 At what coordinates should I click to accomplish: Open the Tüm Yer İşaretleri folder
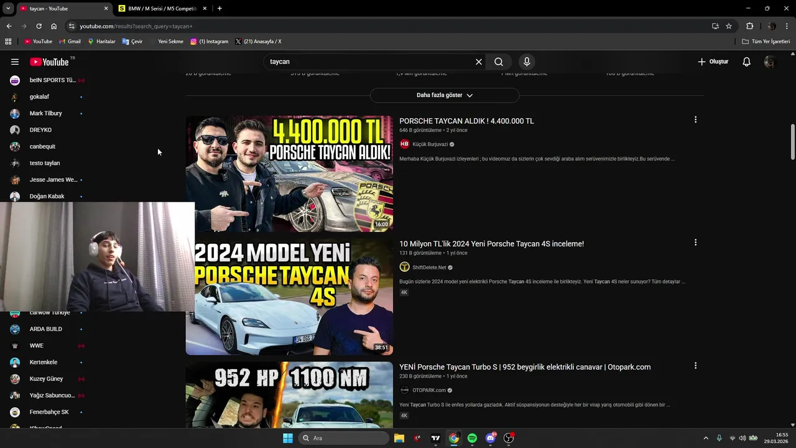[x=766, y=42]
